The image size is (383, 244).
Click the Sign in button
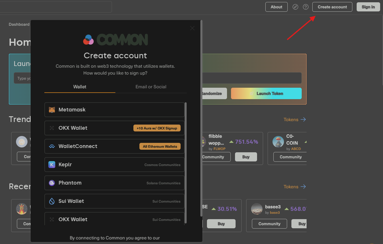pos(368,7)
